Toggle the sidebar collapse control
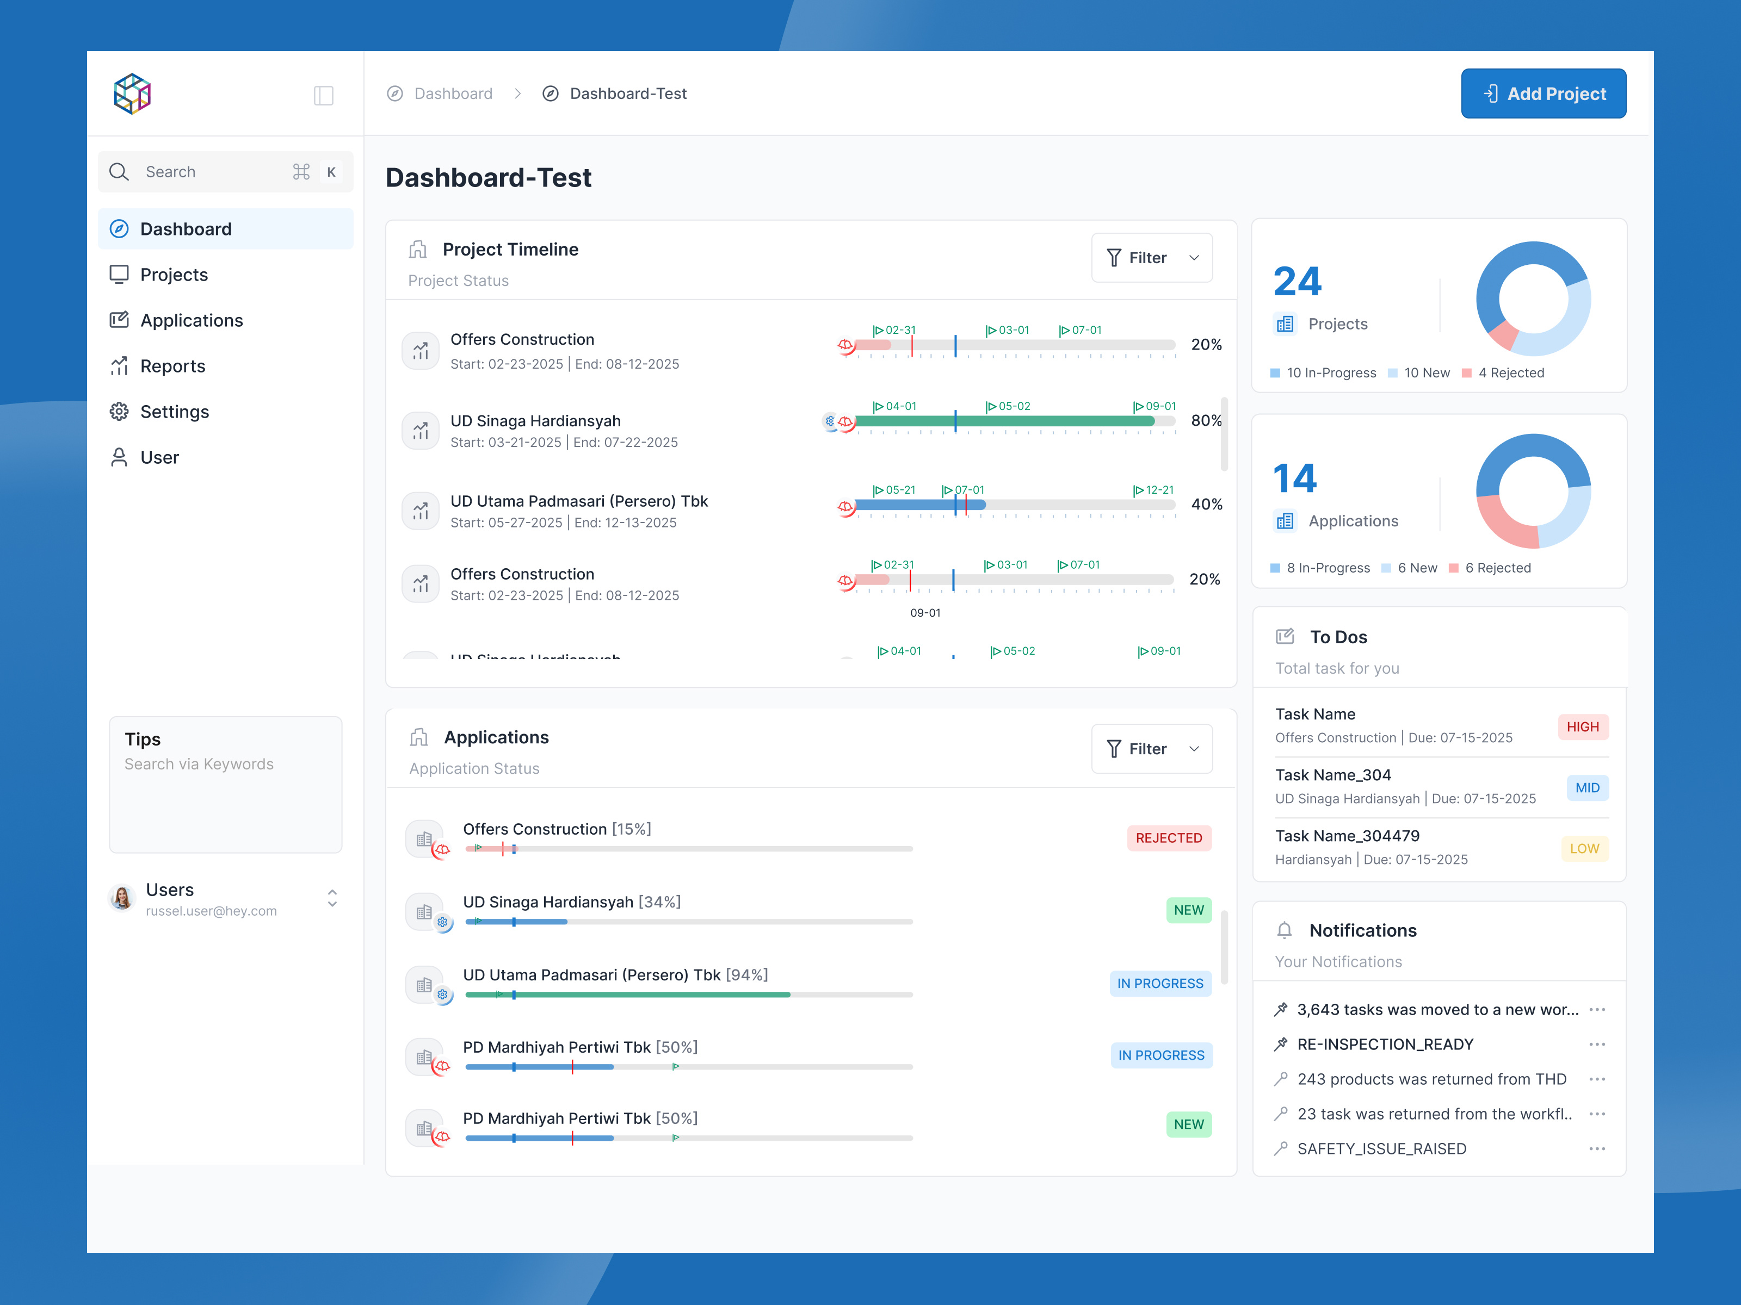Viewport: 1741px width, 1305px height. 324,95
